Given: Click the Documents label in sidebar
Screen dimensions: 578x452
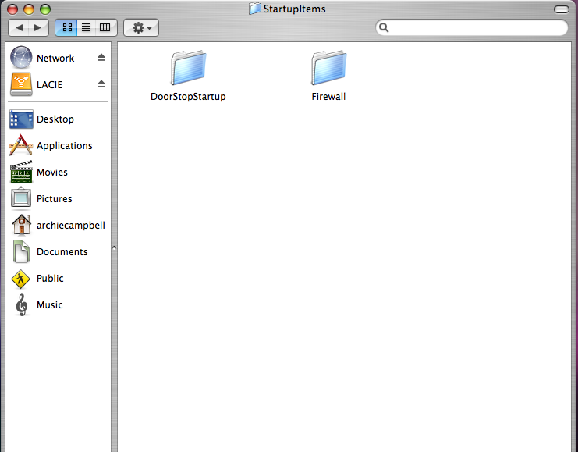Looking at the screenshot, I should point(62,252).
